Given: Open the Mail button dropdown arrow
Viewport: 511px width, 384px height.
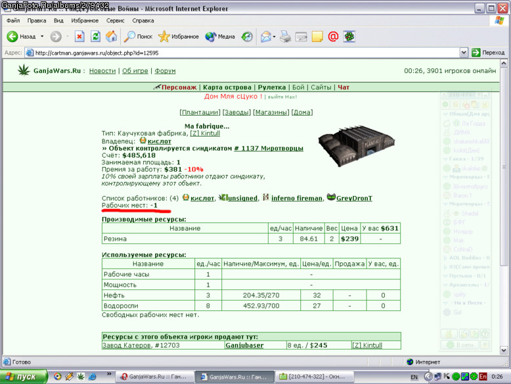Looking at the screenshot, I should (x=274, y=37).
